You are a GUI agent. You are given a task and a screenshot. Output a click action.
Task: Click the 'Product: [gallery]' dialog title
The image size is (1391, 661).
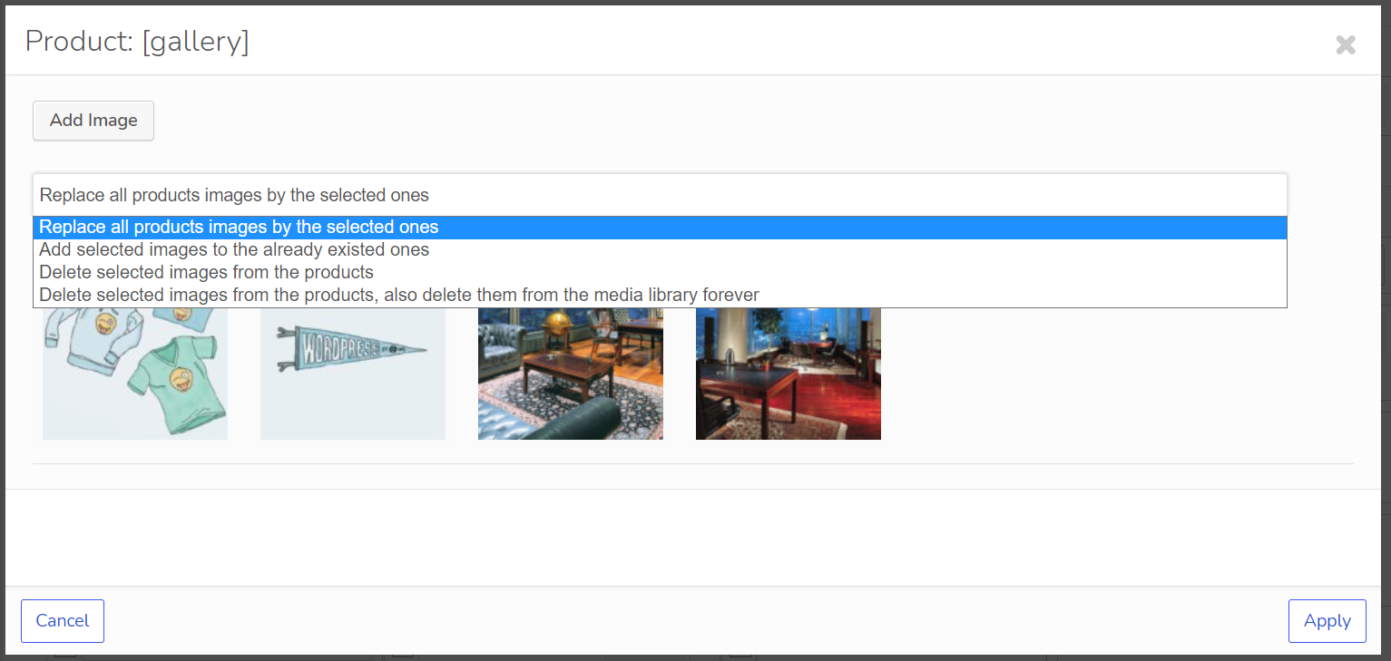[x=137, y=42]
